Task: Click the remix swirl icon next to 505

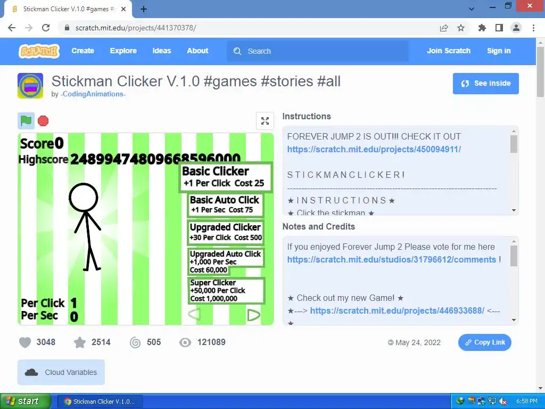Action: [x=135, y=342]
